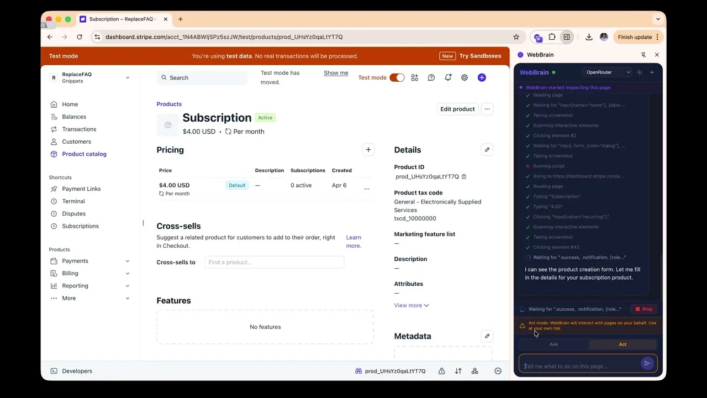This screenshot has width=707, height=398.
Task: Expand details with View more
Action: (x=411, y=305)
